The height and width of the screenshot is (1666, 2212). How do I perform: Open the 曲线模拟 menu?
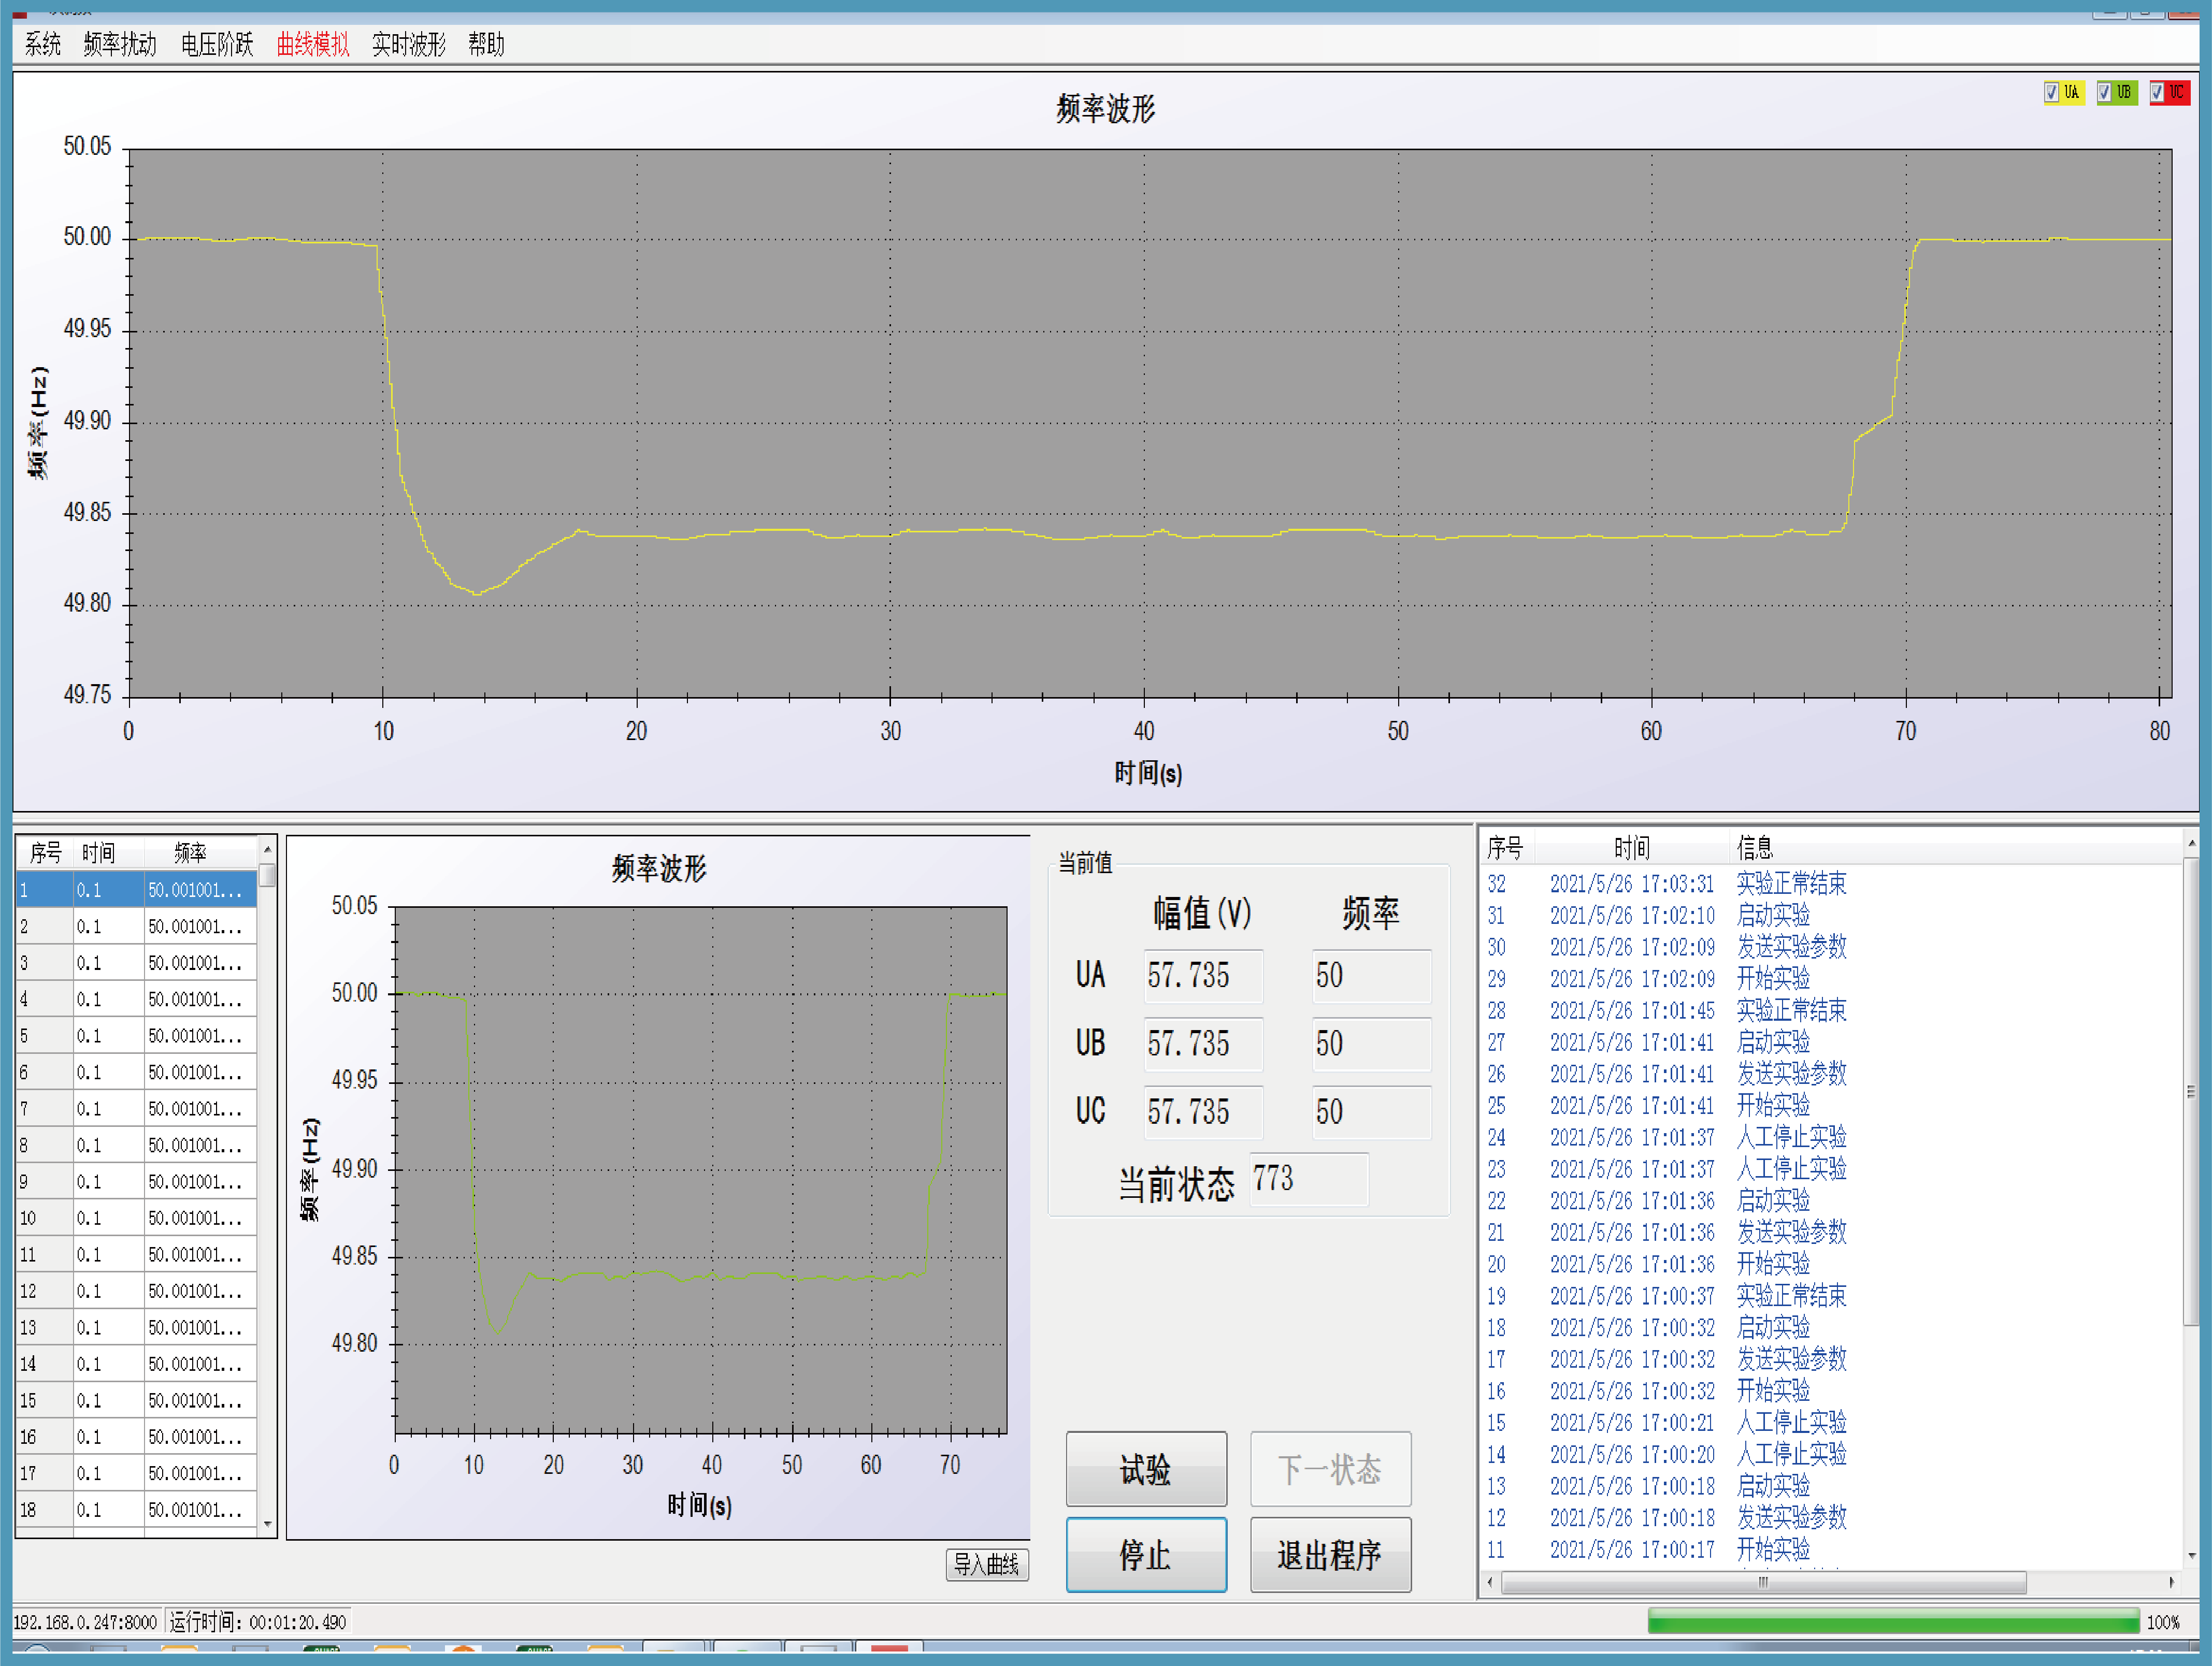pos(313,44)
